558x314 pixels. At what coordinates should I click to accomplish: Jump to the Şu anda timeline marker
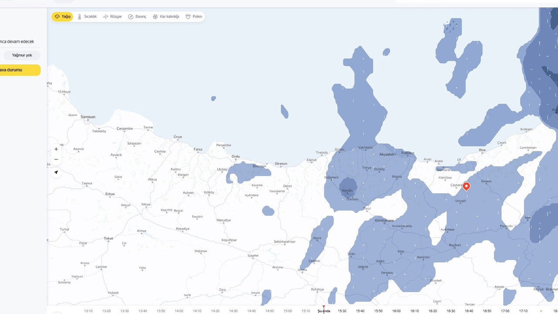pyautogui.click(x=323, y=311)
